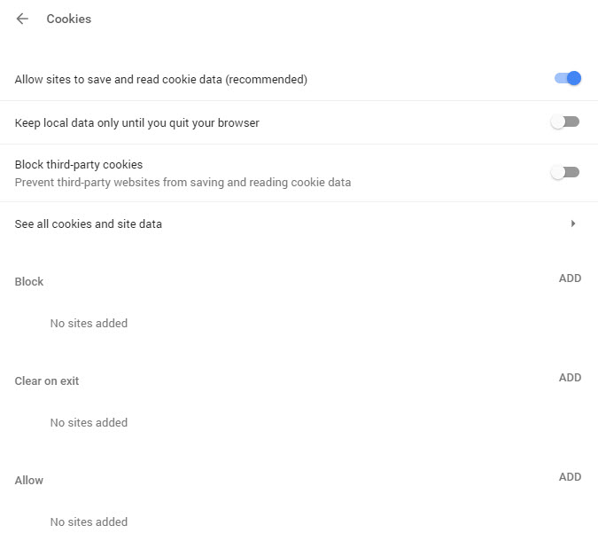The height and width of the screenshot is (541, 598).
Task: Go back using the arrow next to Cookies
Action: [22, 19]
